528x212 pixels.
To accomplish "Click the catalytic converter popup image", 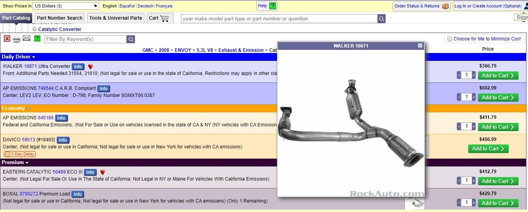I will [351, 123].
